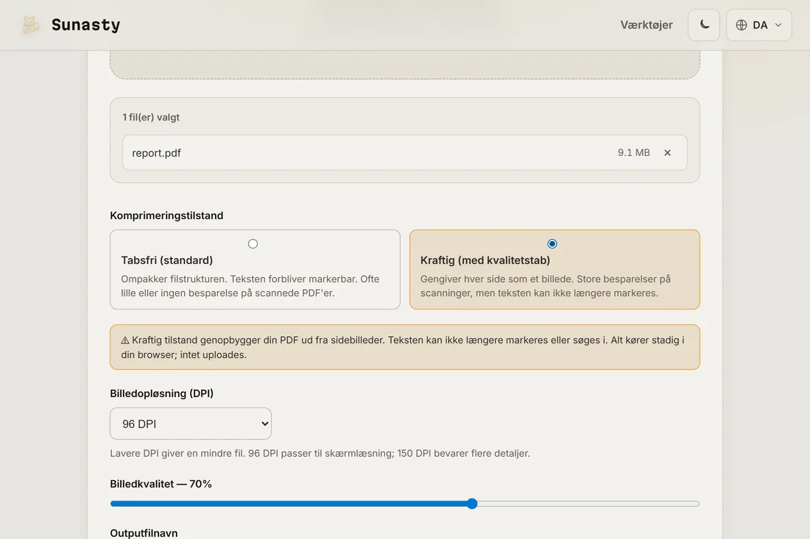Click the Billedopløsning (DPI) label

click(x=162, y=393)
